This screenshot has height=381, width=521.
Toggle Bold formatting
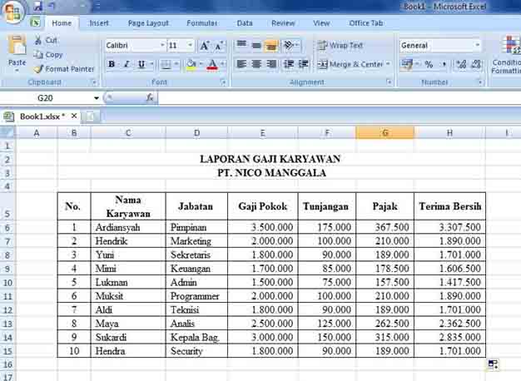point(112,64)
